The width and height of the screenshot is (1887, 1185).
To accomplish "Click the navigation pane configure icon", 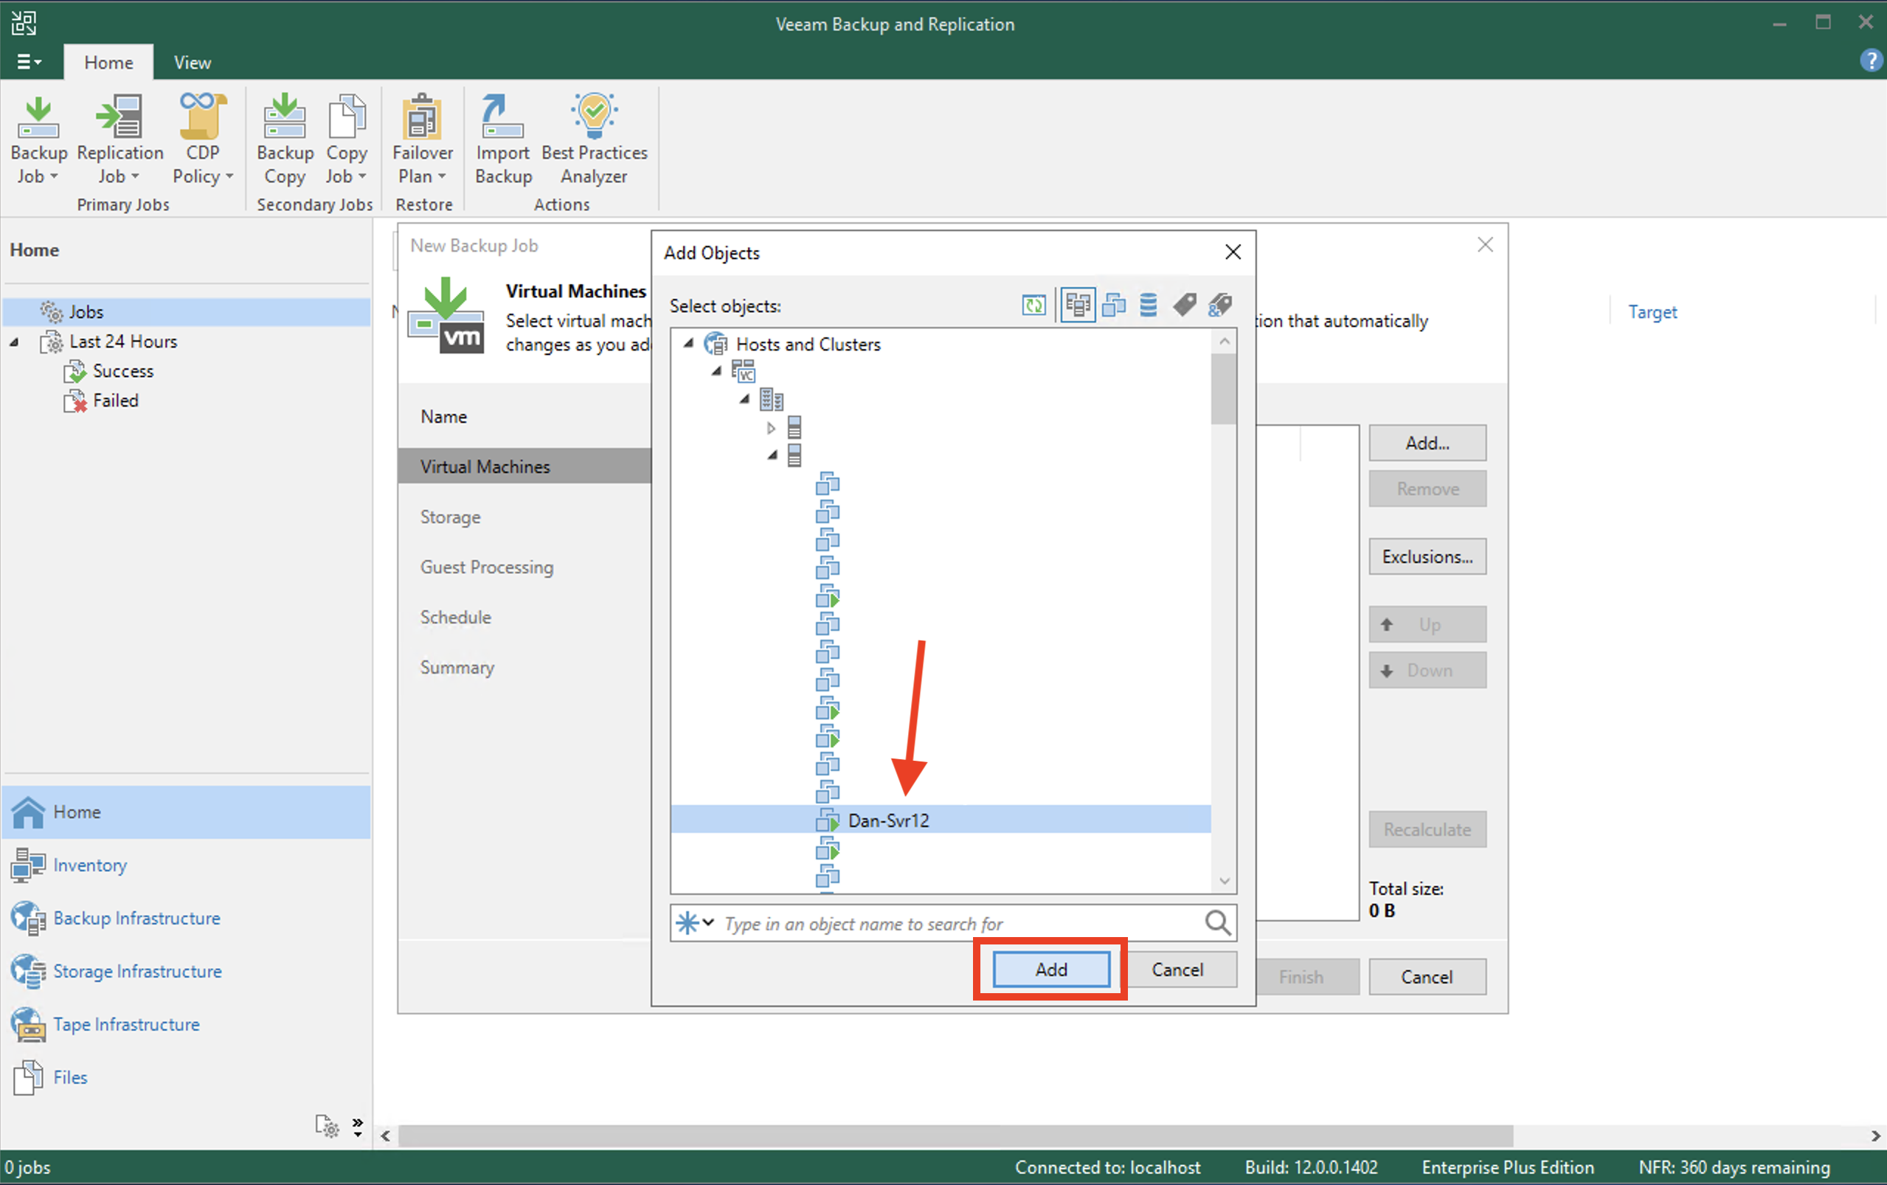I will tap(328, 1126).
